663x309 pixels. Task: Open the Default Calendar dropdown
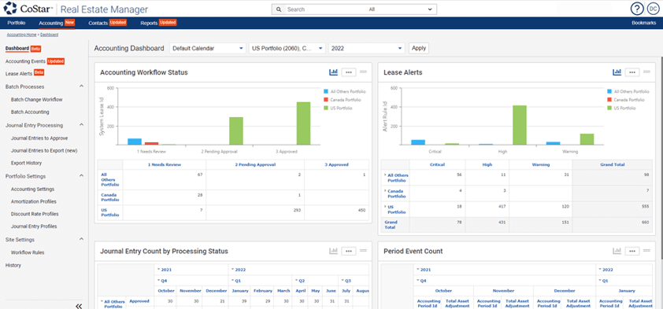click(208, 48)
